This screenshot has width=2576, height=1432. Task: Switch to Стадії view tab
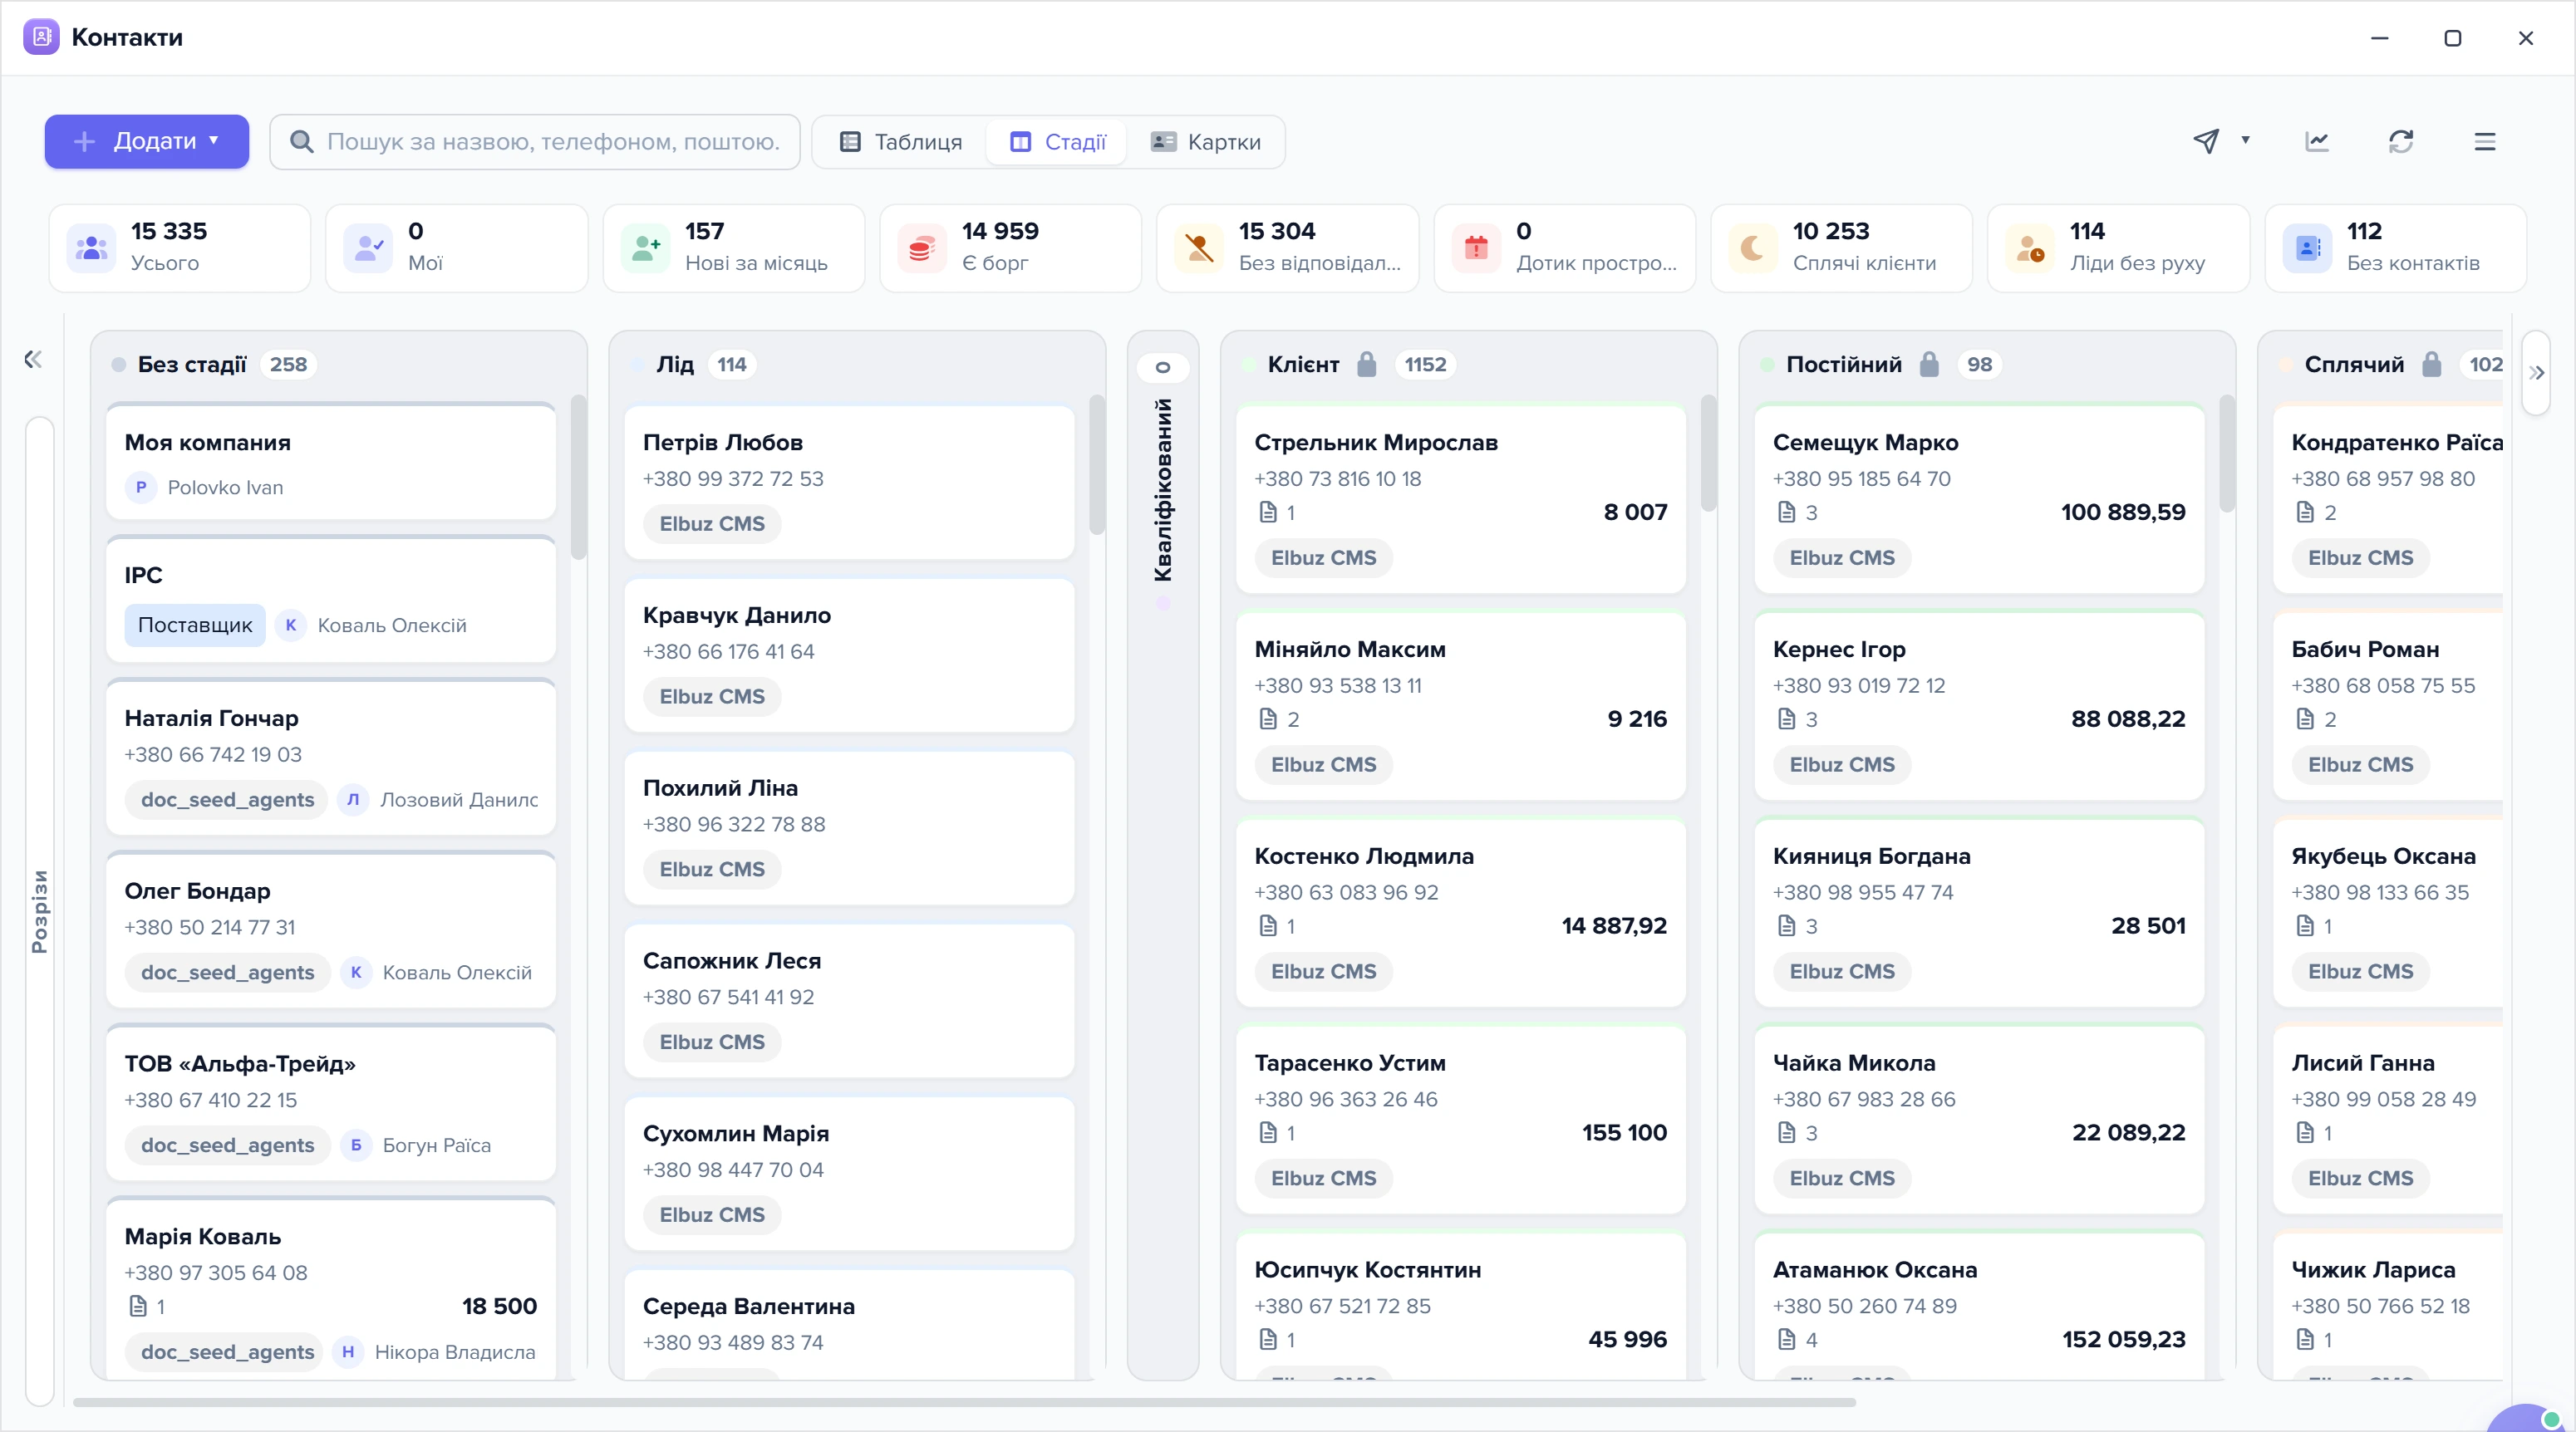coord(1058,142)
